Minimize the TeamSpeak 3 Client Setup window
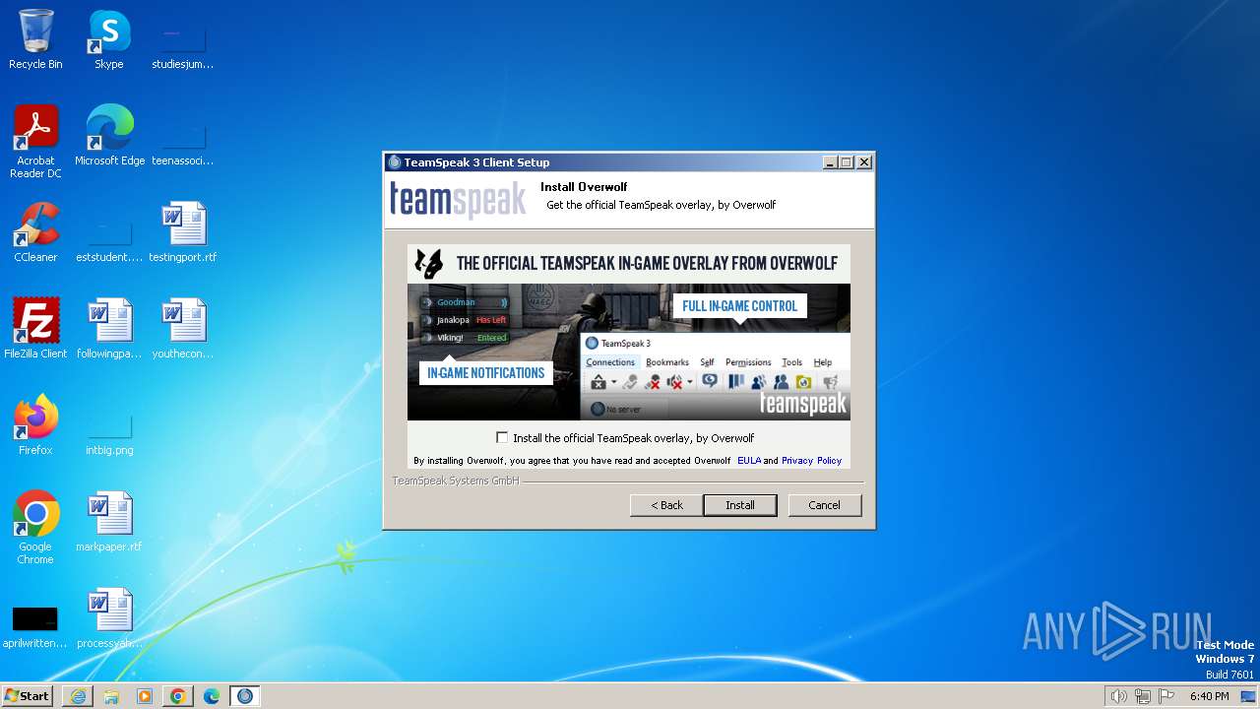The width and height of the screenshot is (1260, 709). (x=830, y=162)
